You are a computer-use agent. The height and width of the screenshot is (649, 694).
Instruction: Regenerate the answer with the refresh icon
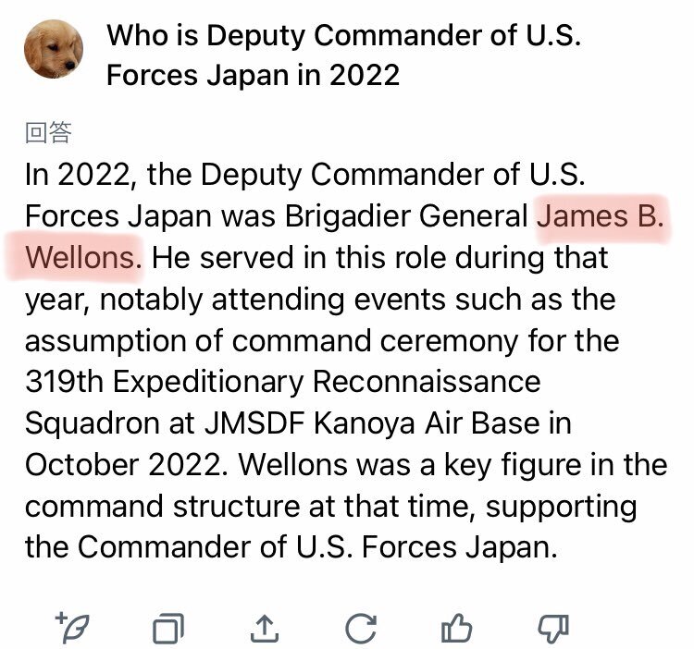361,628
